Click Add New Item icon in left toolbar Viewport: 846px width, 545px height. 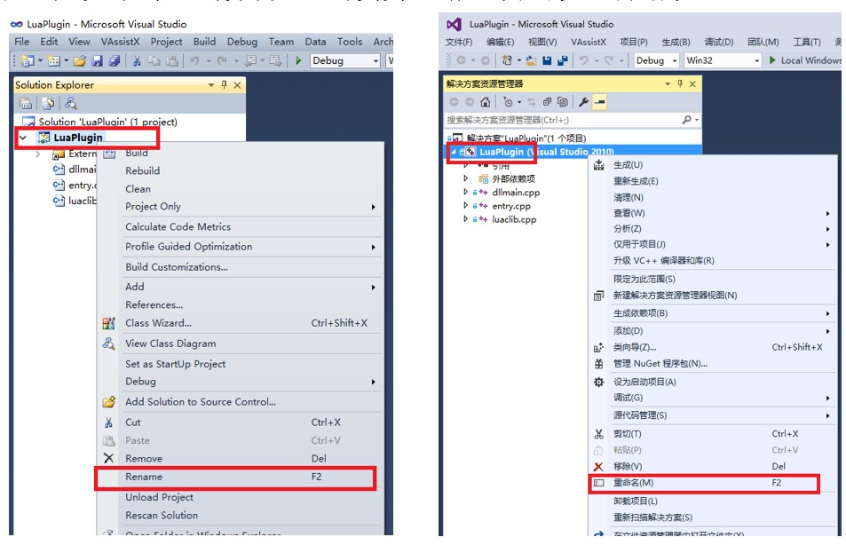[x=53, y=61]
